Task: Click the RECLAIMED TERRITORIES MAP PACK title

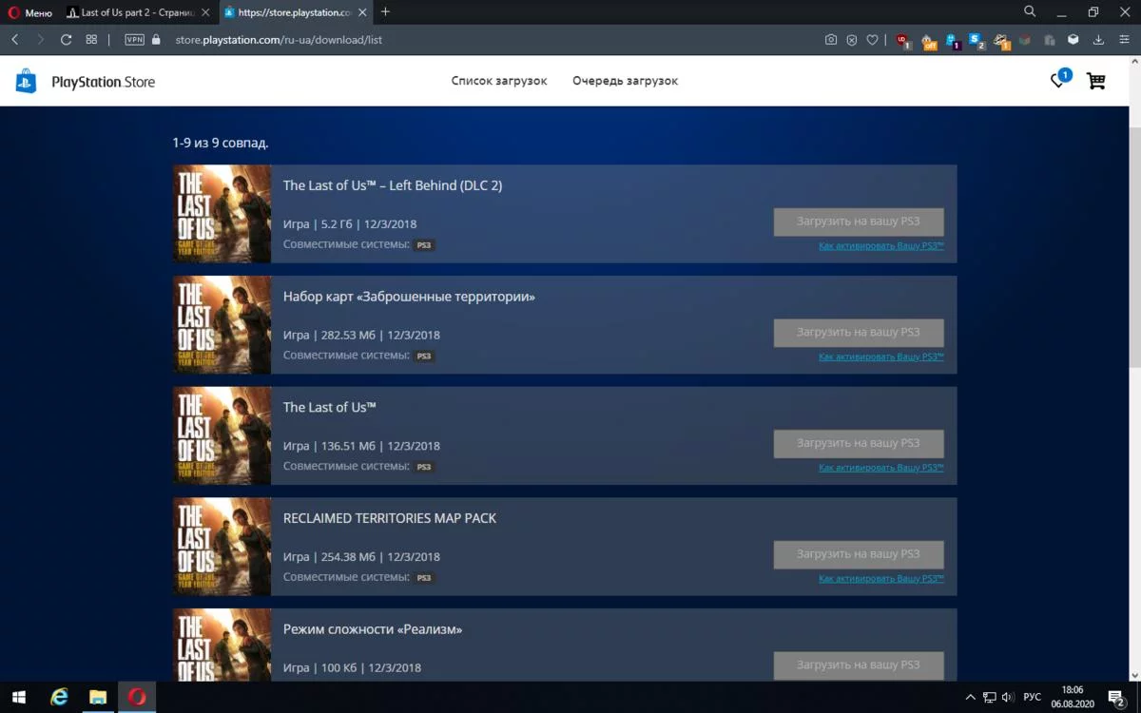Action: 390,518
